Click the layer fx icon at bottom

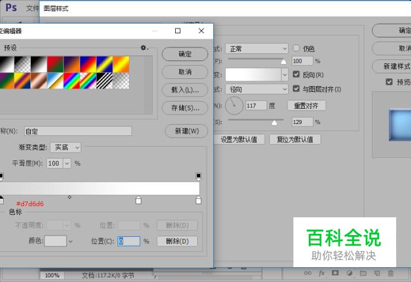coord(322,273)
